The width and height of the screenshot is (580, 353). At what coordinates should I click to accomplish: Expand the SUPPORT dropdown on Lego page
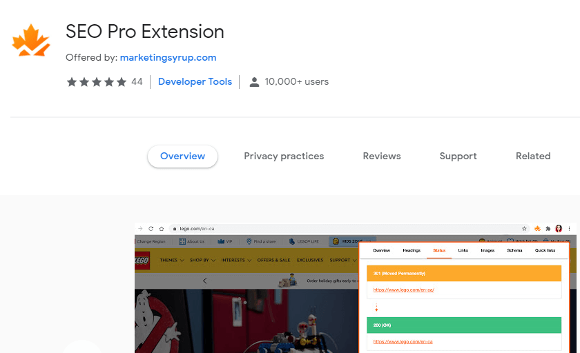pos(343,261)
